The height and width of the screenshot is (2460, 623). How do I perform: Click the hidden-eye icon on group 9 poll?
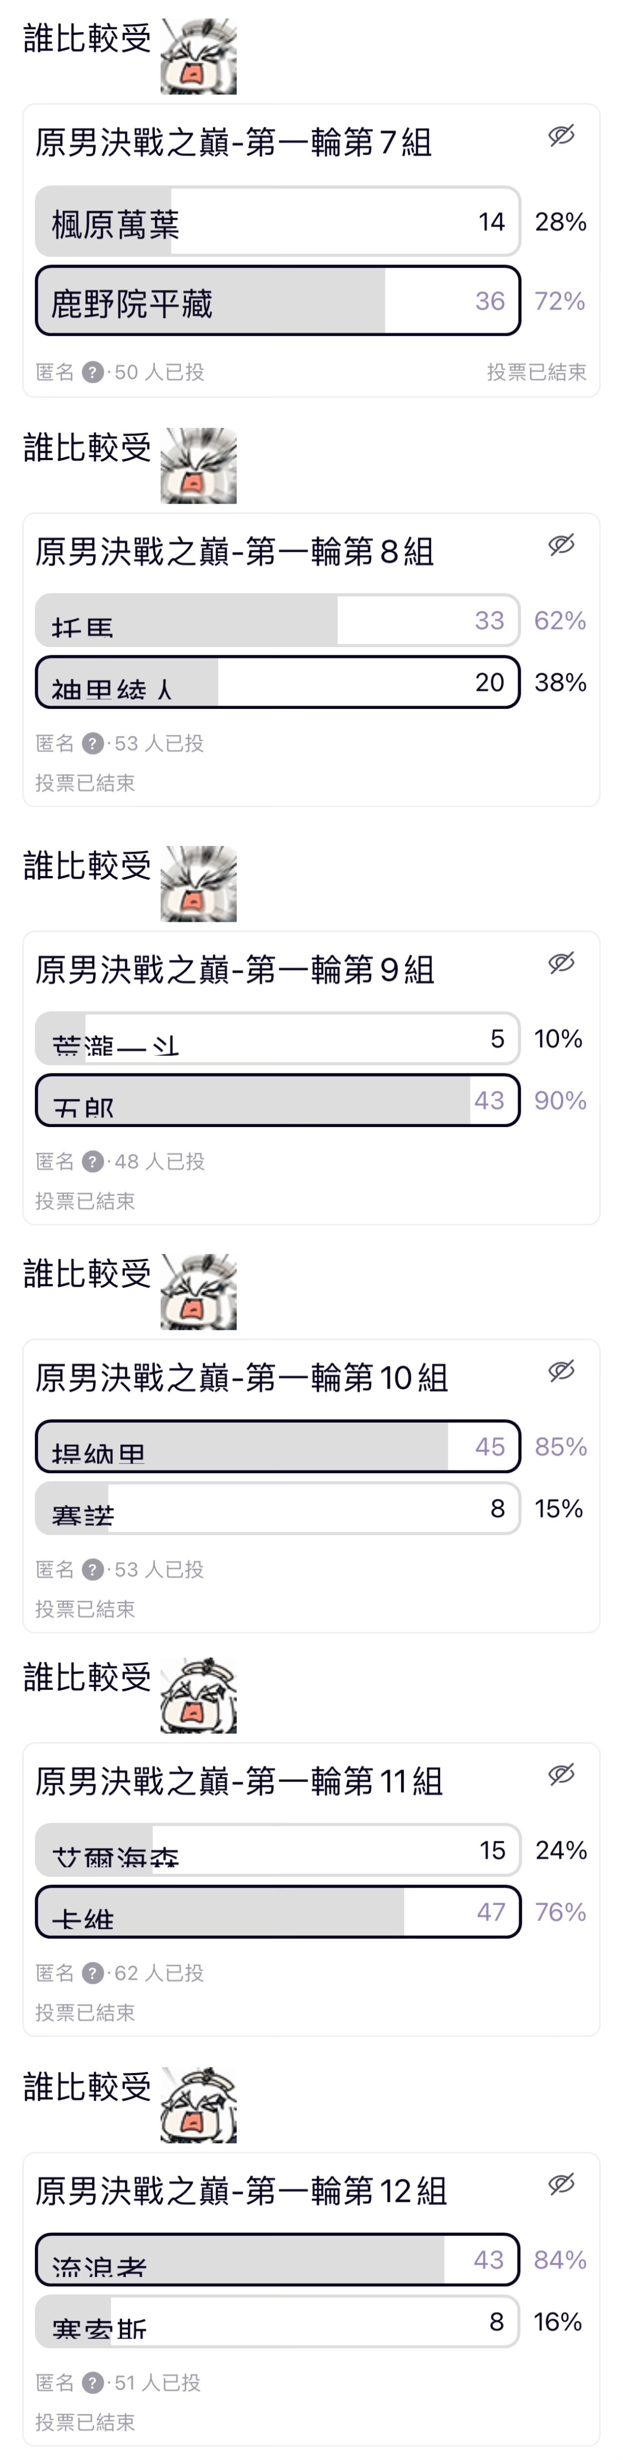(x=561, y=962)
